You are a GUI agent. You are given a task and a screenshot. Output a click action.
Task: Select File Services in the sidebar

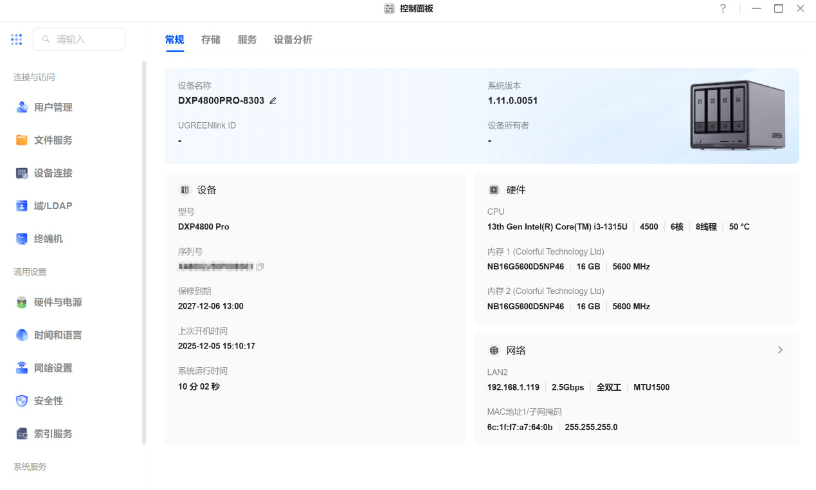pyautogui.click(x=53, y=140)
